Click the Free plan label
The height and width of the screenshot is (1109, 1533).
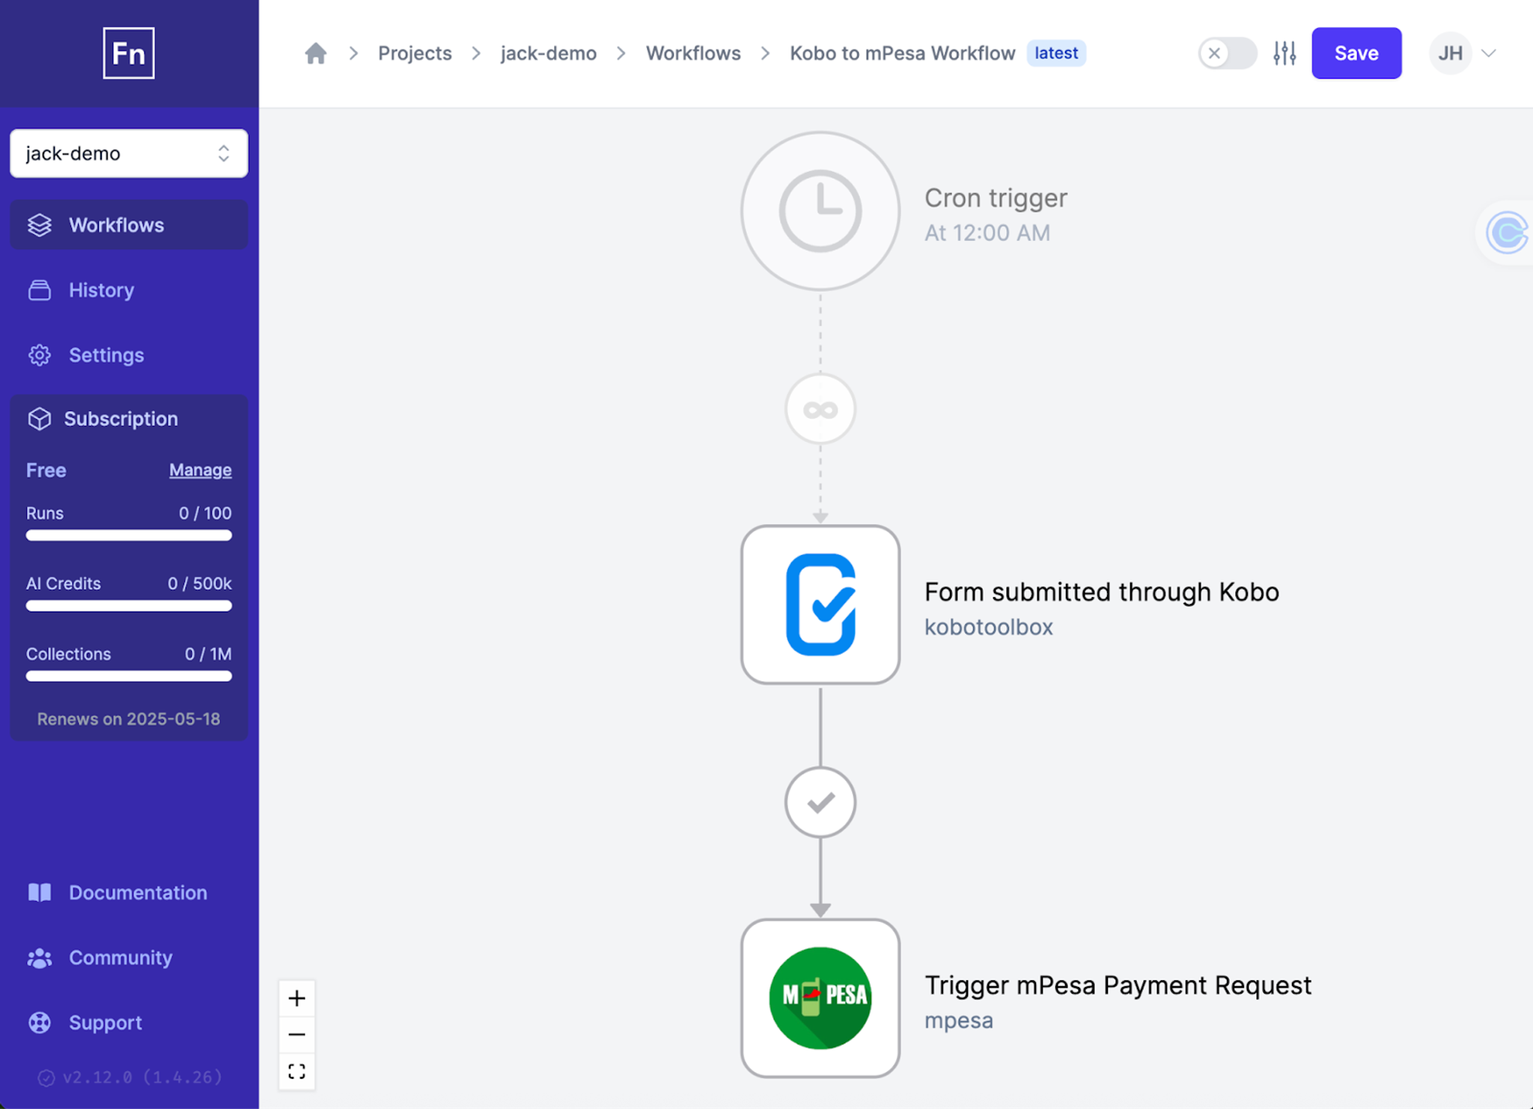click(x=46, y=470)
